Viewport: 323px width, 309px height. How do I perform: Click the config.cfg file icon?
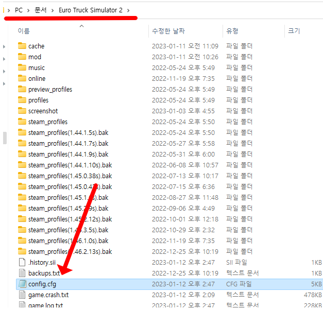click(x=22, y=284)
